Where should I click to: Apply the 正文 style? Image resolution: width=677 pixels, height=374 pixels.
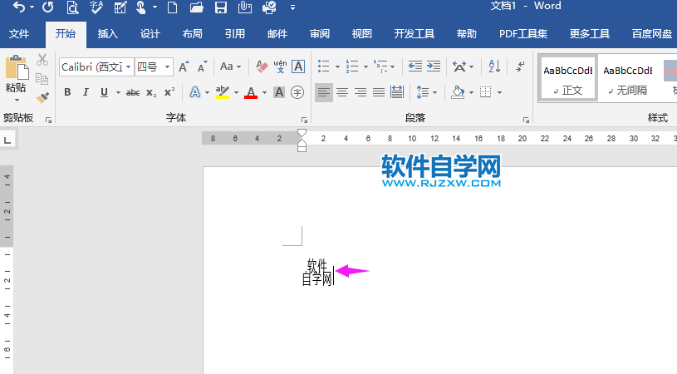click(x=567, y=78)
